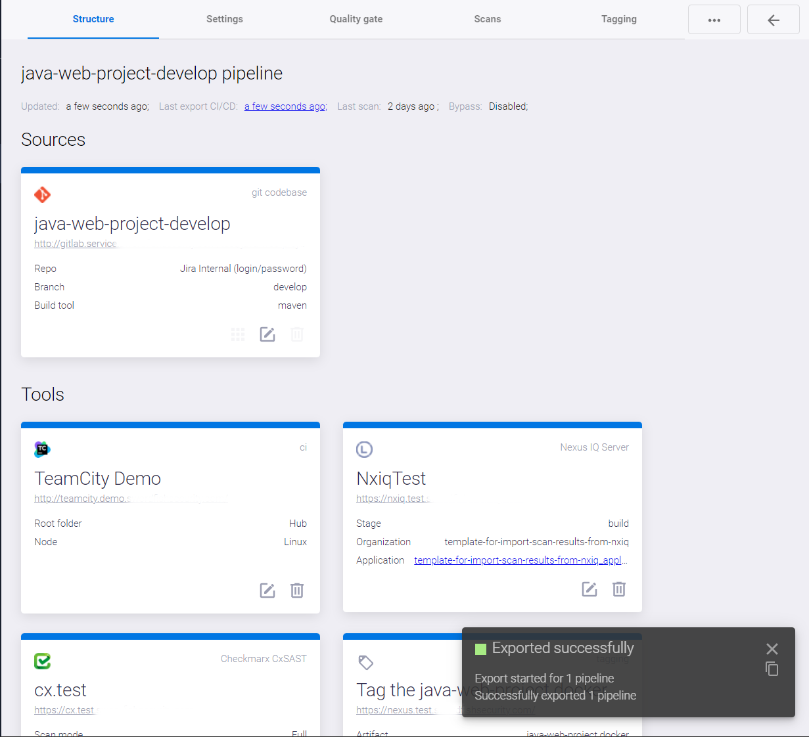Click grid icon on java-web-project-develop source card

tap(238, 334)
